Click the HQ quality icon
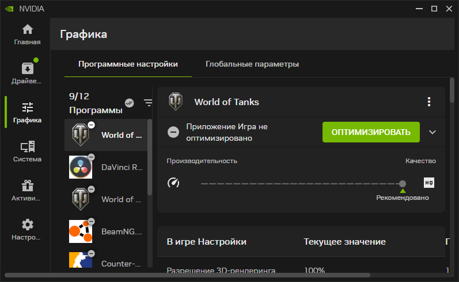 click(x=429, y=183)
